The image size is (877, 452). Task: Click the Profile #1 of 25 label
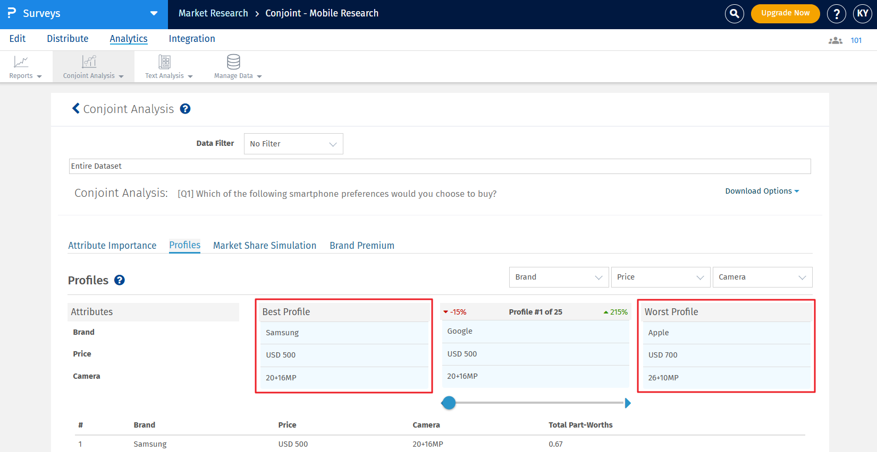(x=535, y=312)
